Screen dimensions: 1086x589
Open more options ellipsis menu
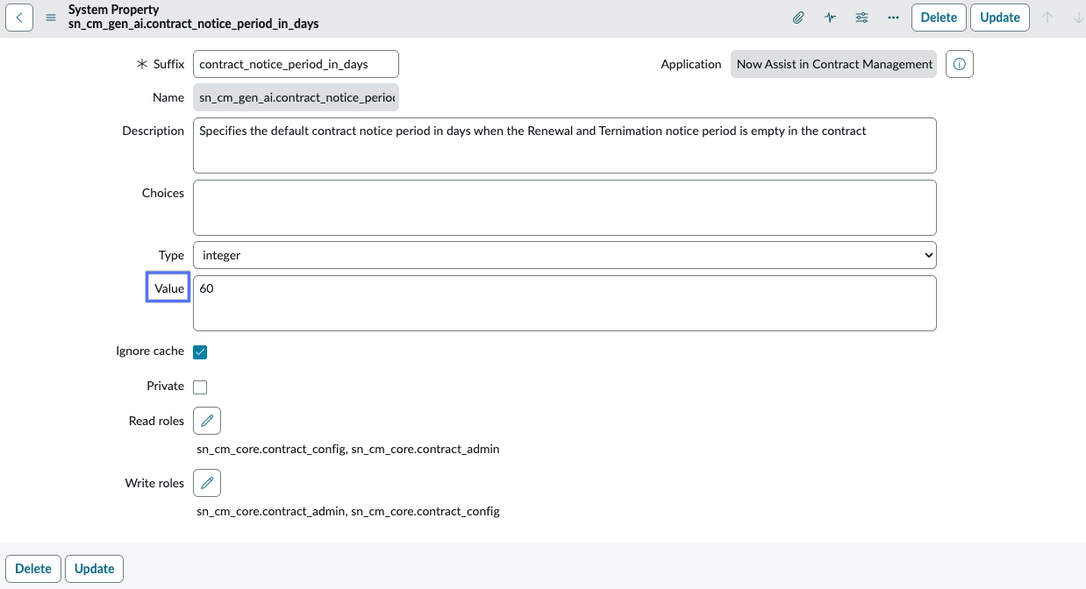[x=893, y=18]
